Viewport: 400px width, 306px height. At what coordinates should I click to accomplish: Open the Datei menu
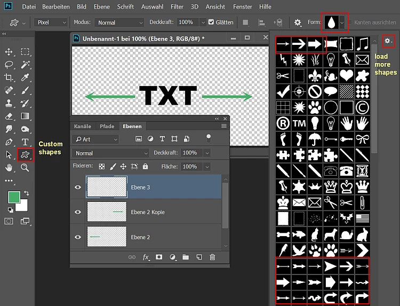(x=29, y=6)
